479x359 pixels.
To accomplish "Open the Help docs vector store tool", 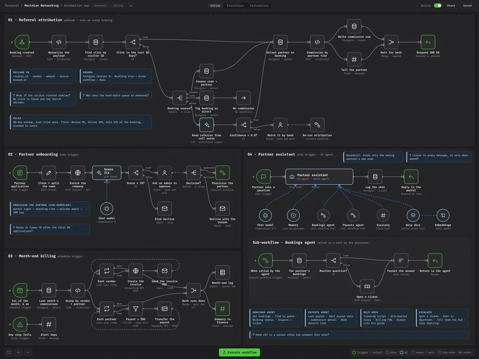I will tap(413, 215).
